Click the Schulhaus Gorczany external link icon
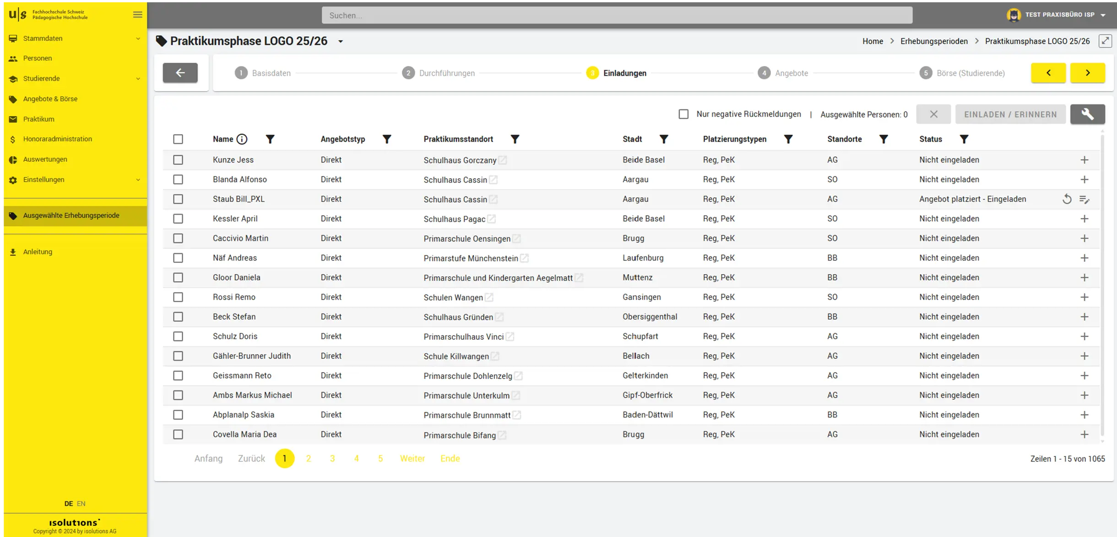Image resolution: width=1117 pixels, height=537 pixels. click(503, 160)
